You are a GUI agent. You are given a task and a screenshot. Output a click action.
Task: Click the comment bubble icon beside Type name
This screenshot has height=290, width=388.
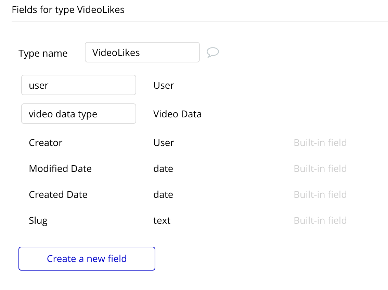click(213, 52)
